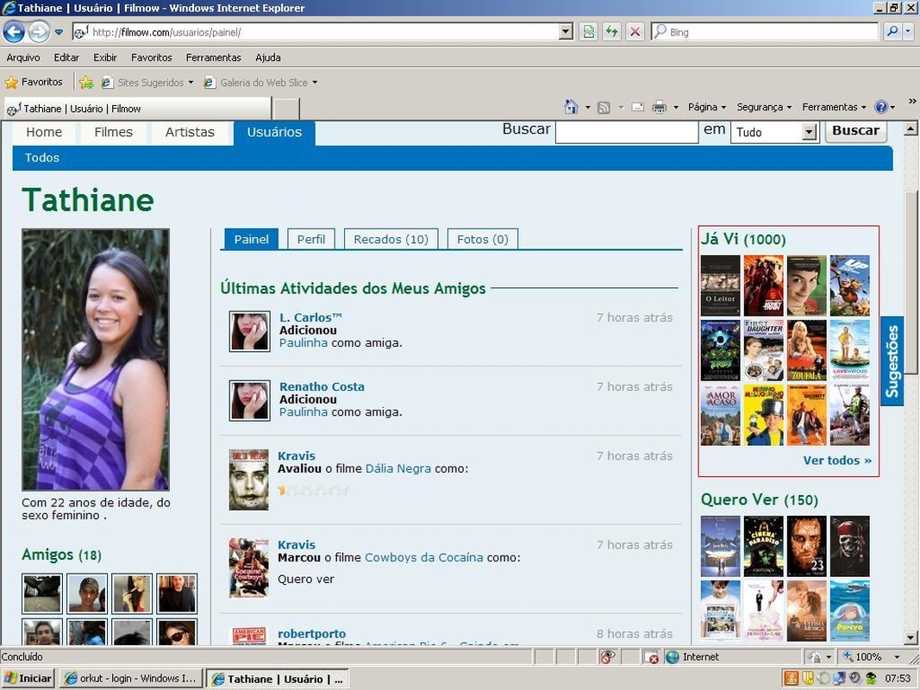Screen dimensions: 920x690
Task: Click the Dália Negra poster thumbnail
Action: (x=249, y=480)
